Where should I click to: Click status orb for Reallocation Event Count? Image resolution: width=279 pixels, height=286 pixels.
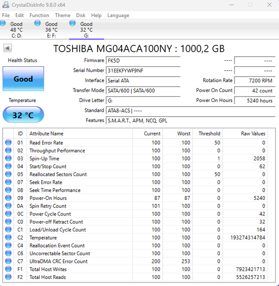[8, 245]
